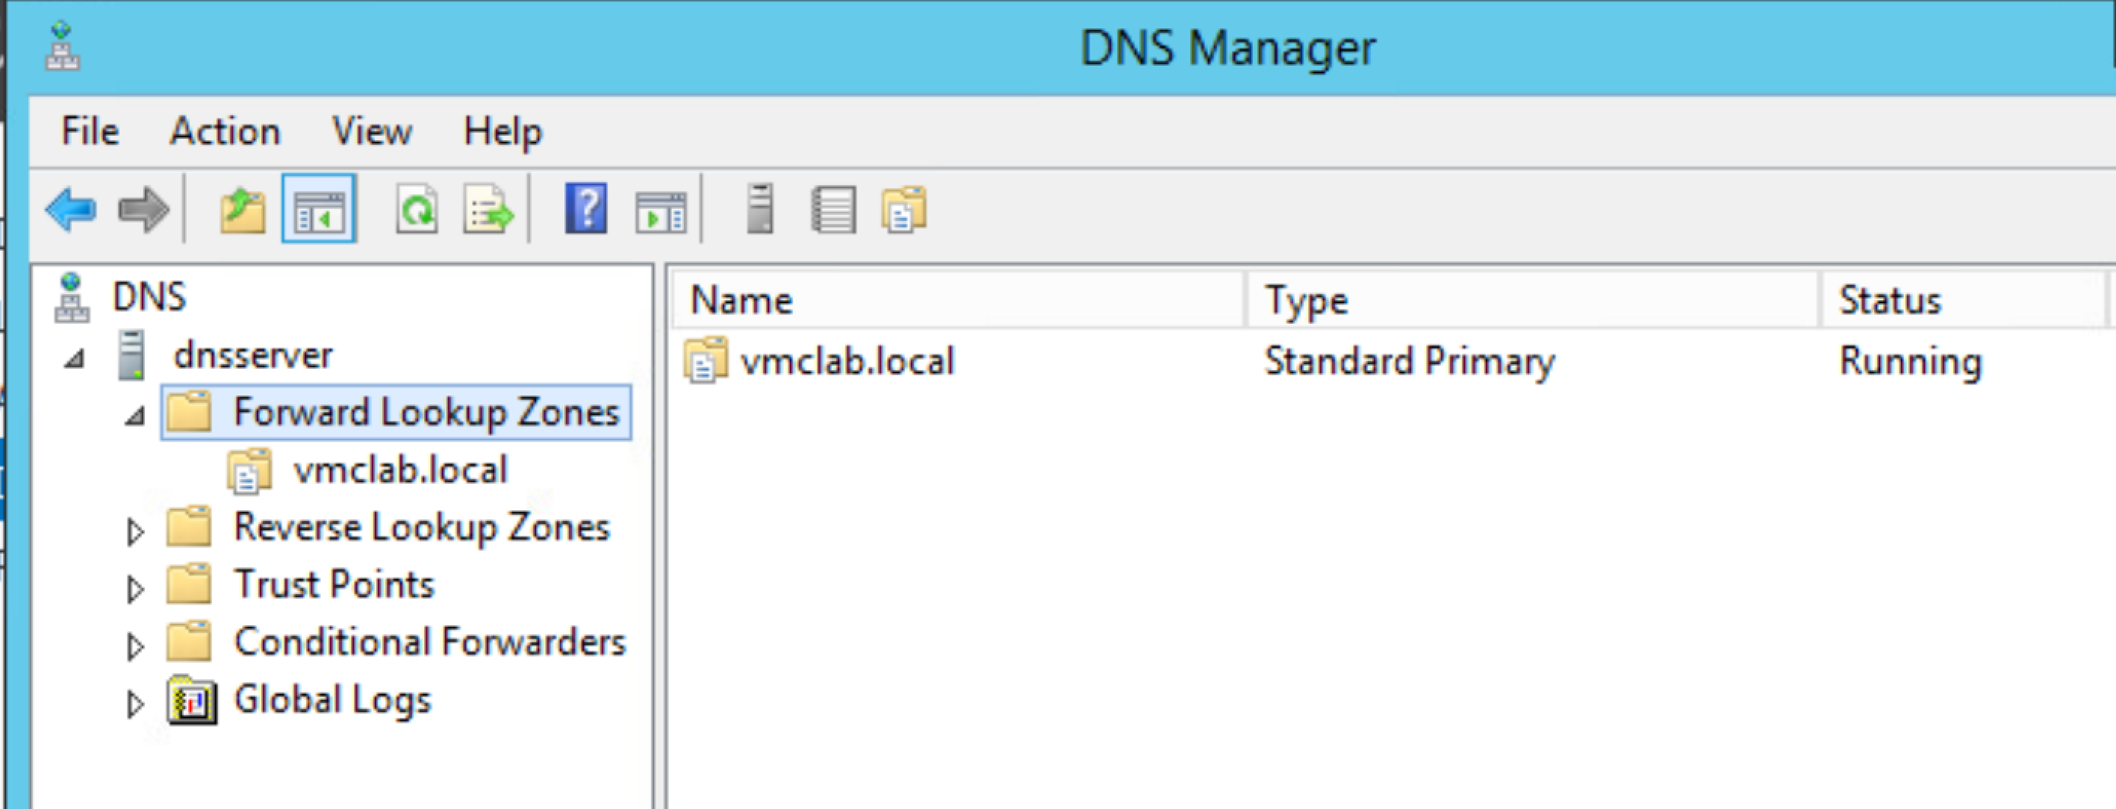Select vmclab.local under Forward Lookup Zones

401,471
